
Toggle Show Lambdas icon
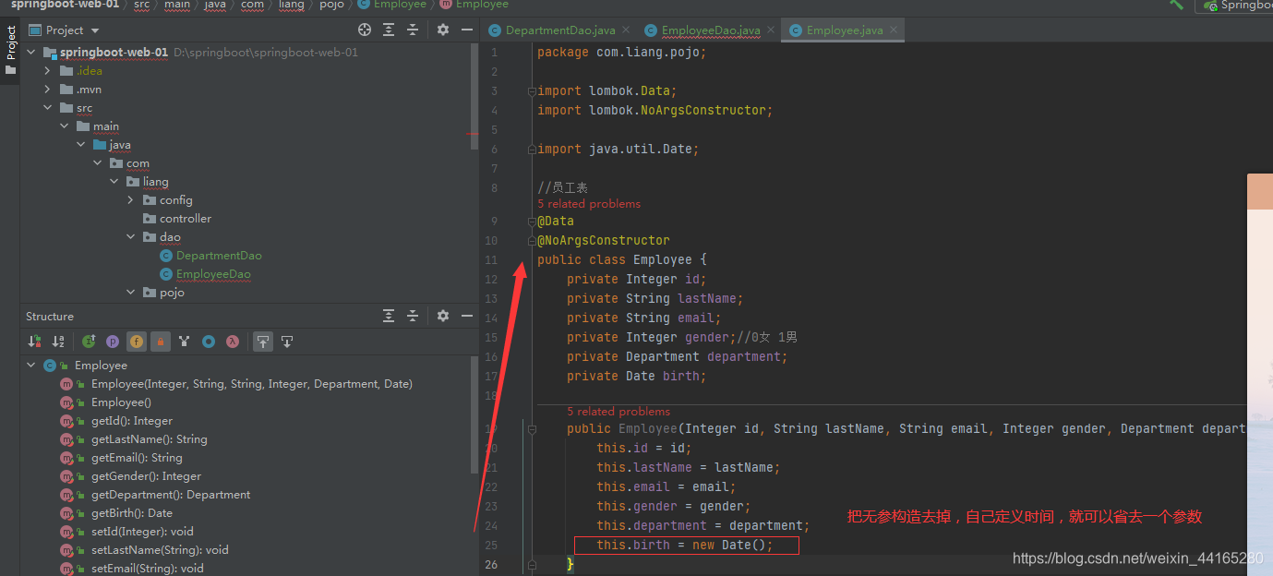coord(233,342)
